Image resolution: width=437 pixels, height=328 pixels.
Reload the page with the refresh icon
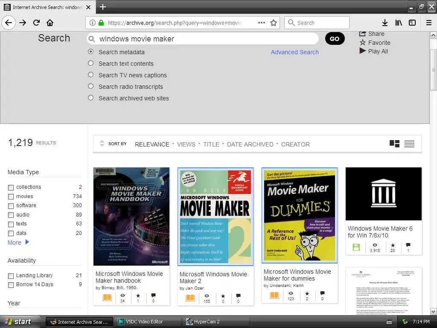pyautogui.click(x=36, y=23)
